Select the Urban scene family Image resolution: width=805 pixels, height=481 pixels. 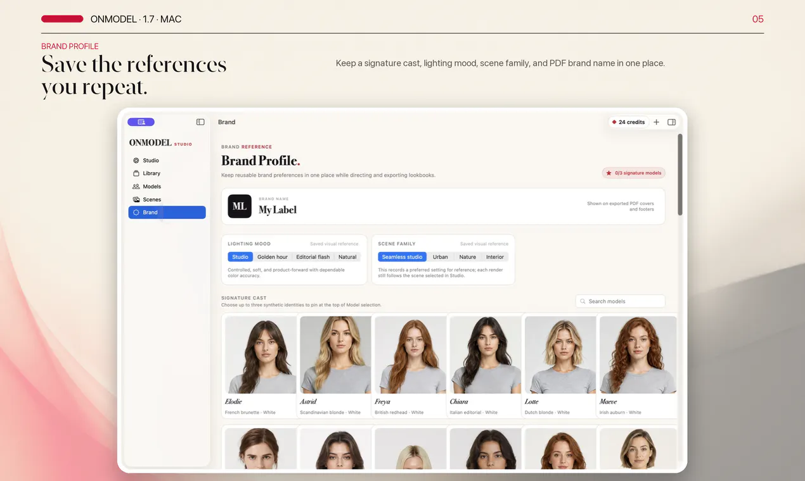441,257
